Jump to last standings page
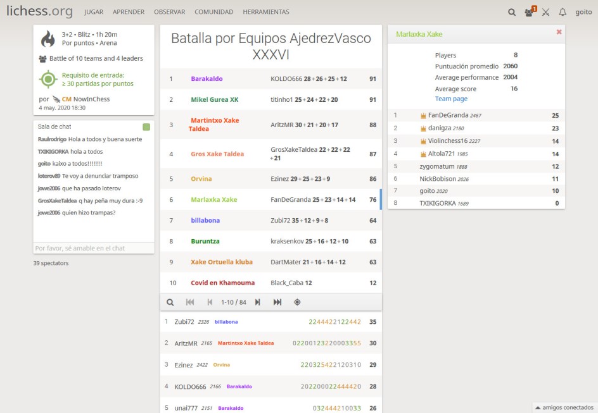The width and height of the screenshot is (598, 413). pyautogui.click(x=277, y=302)
